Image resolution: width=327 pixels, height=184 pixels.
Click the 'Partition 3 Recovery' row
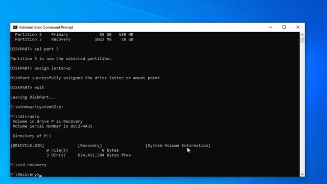click(74, 39)
